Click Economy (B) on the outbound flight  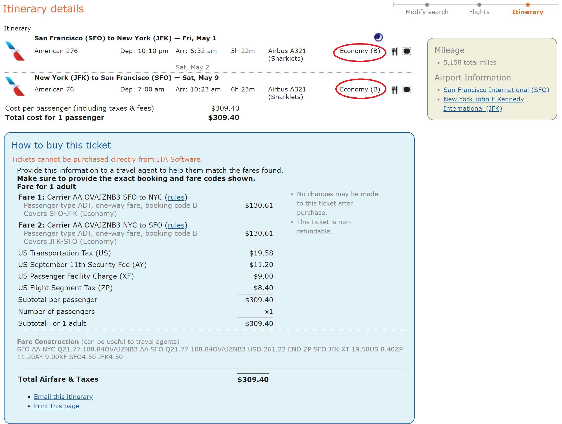click(360, 51)
